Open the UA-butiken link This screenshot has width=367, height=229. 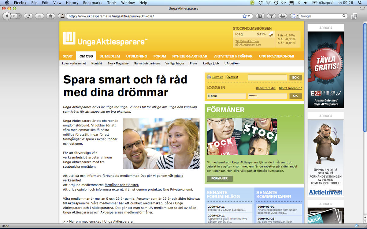tap(232, 64)
